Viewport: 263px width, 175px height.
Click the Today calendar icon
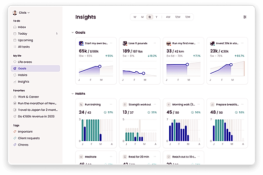pyautogui.click(x=15, y=33)
